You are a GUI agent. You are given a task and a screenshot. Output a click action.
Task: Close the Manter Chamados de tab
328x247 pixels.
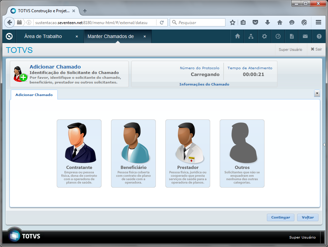(145, 37)
